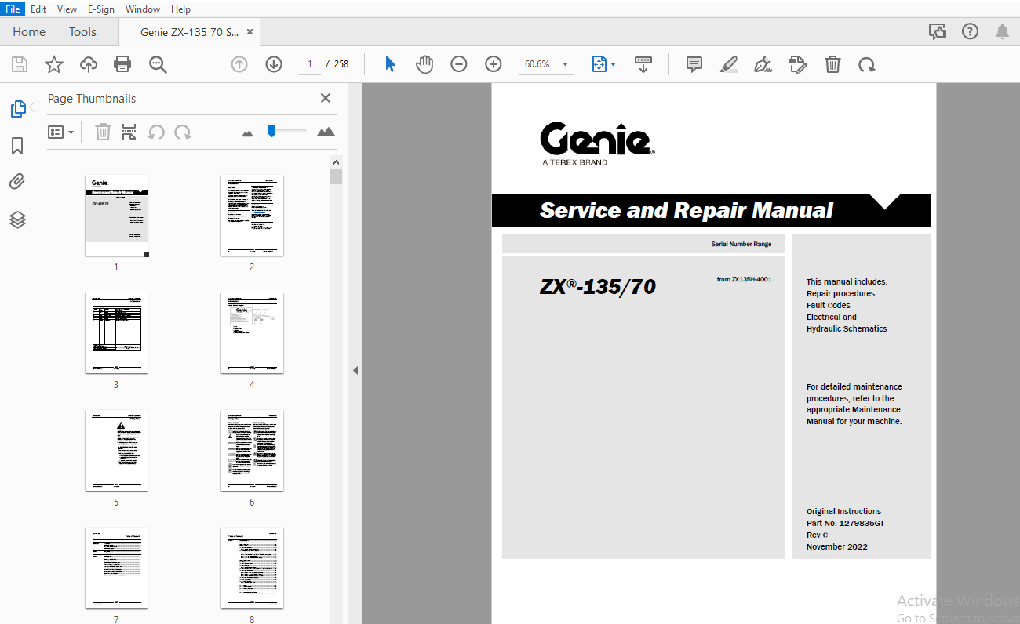This screenshot has width=1020, height=624.
Task: Open the Edit menu
Action: [x=38, y=9]
